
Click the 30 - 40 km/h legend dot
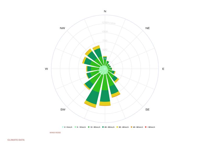(x=117, y=127)
